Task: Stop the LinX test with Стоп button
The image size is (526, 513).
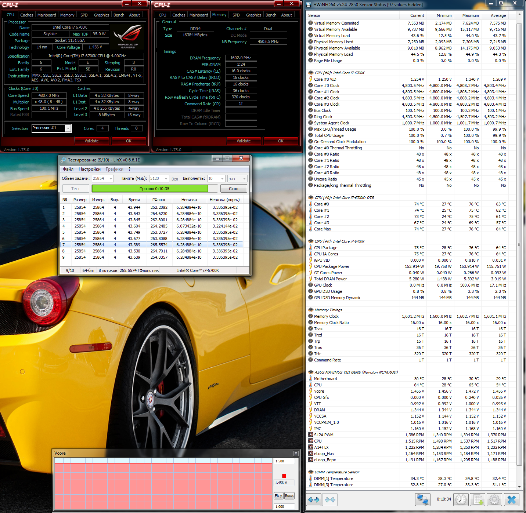Action: click(x=234, y=189)
